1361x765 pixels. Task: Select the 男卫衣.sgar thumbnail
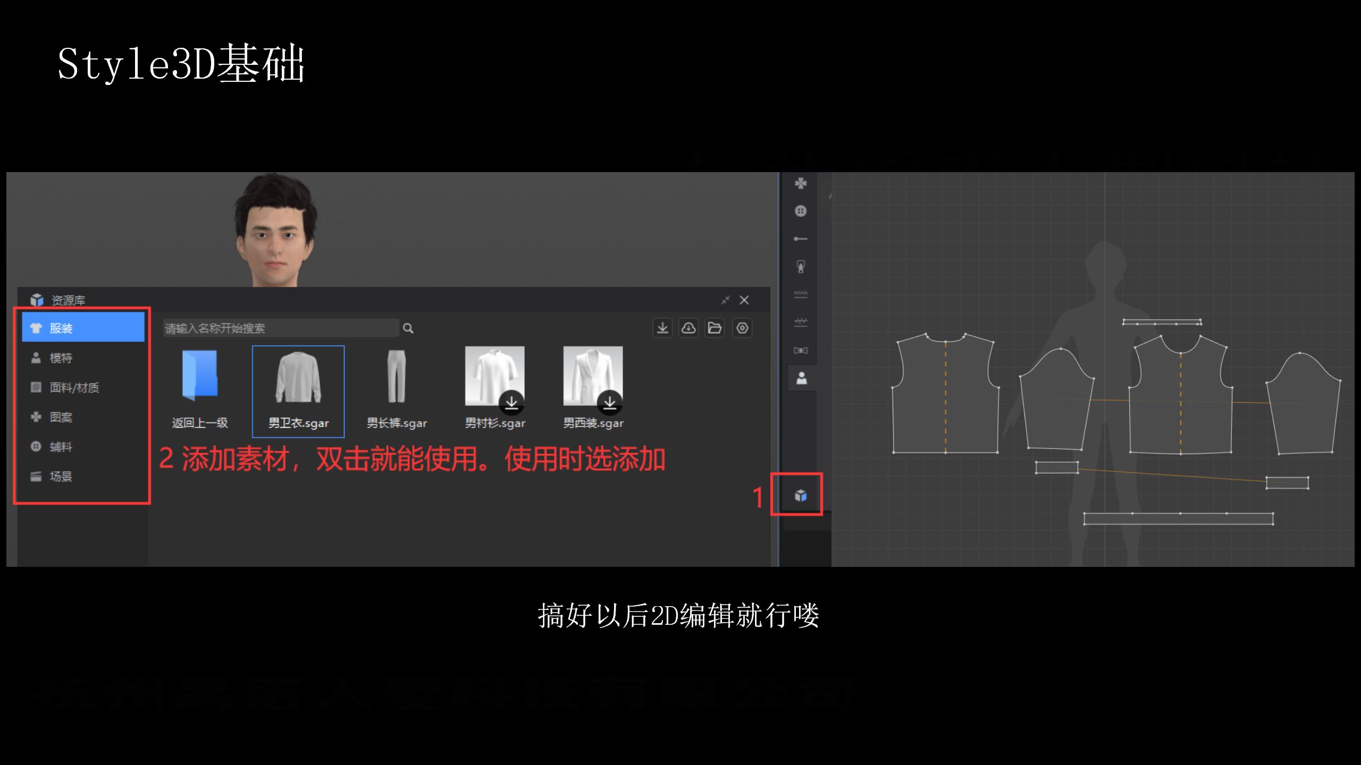tap(298, 378)
